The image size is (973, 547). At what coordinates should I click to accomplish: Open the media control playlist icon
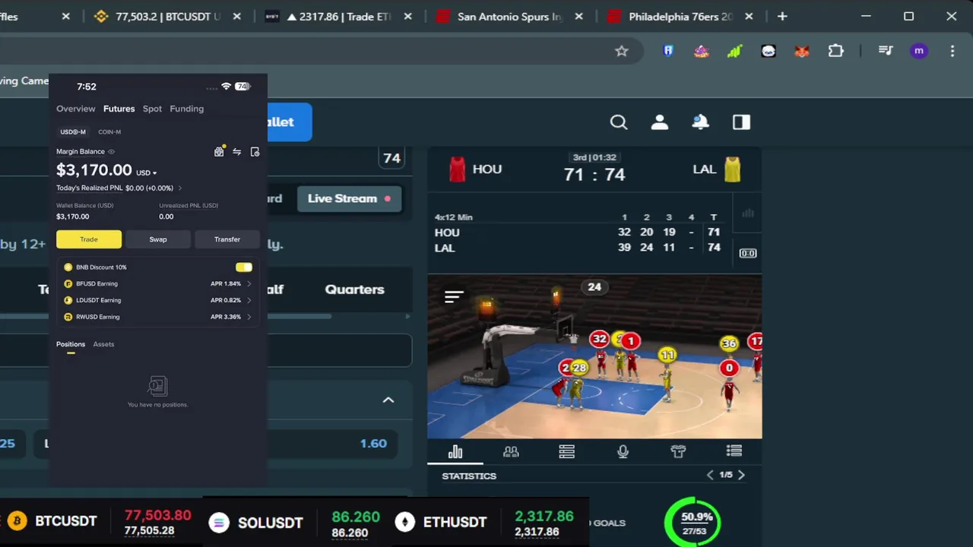pos(886,51)
